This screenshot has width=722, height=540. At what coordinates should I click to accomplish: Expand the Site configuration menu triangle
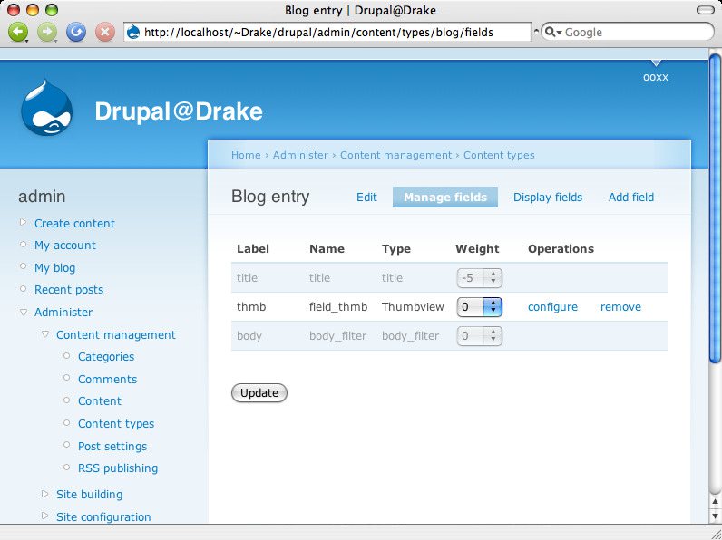coord(44,516)
